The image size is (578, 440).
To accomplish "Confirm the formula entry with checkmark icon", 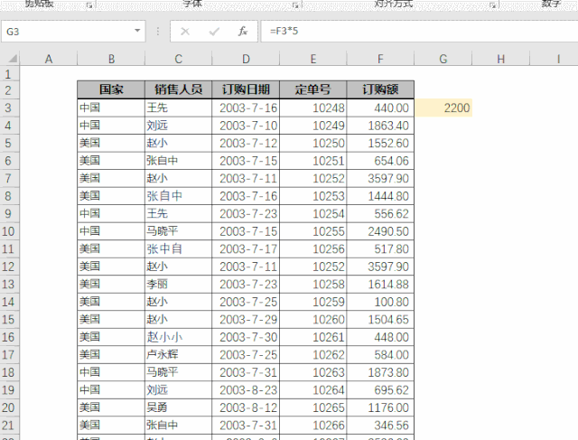I will (214, 32).
